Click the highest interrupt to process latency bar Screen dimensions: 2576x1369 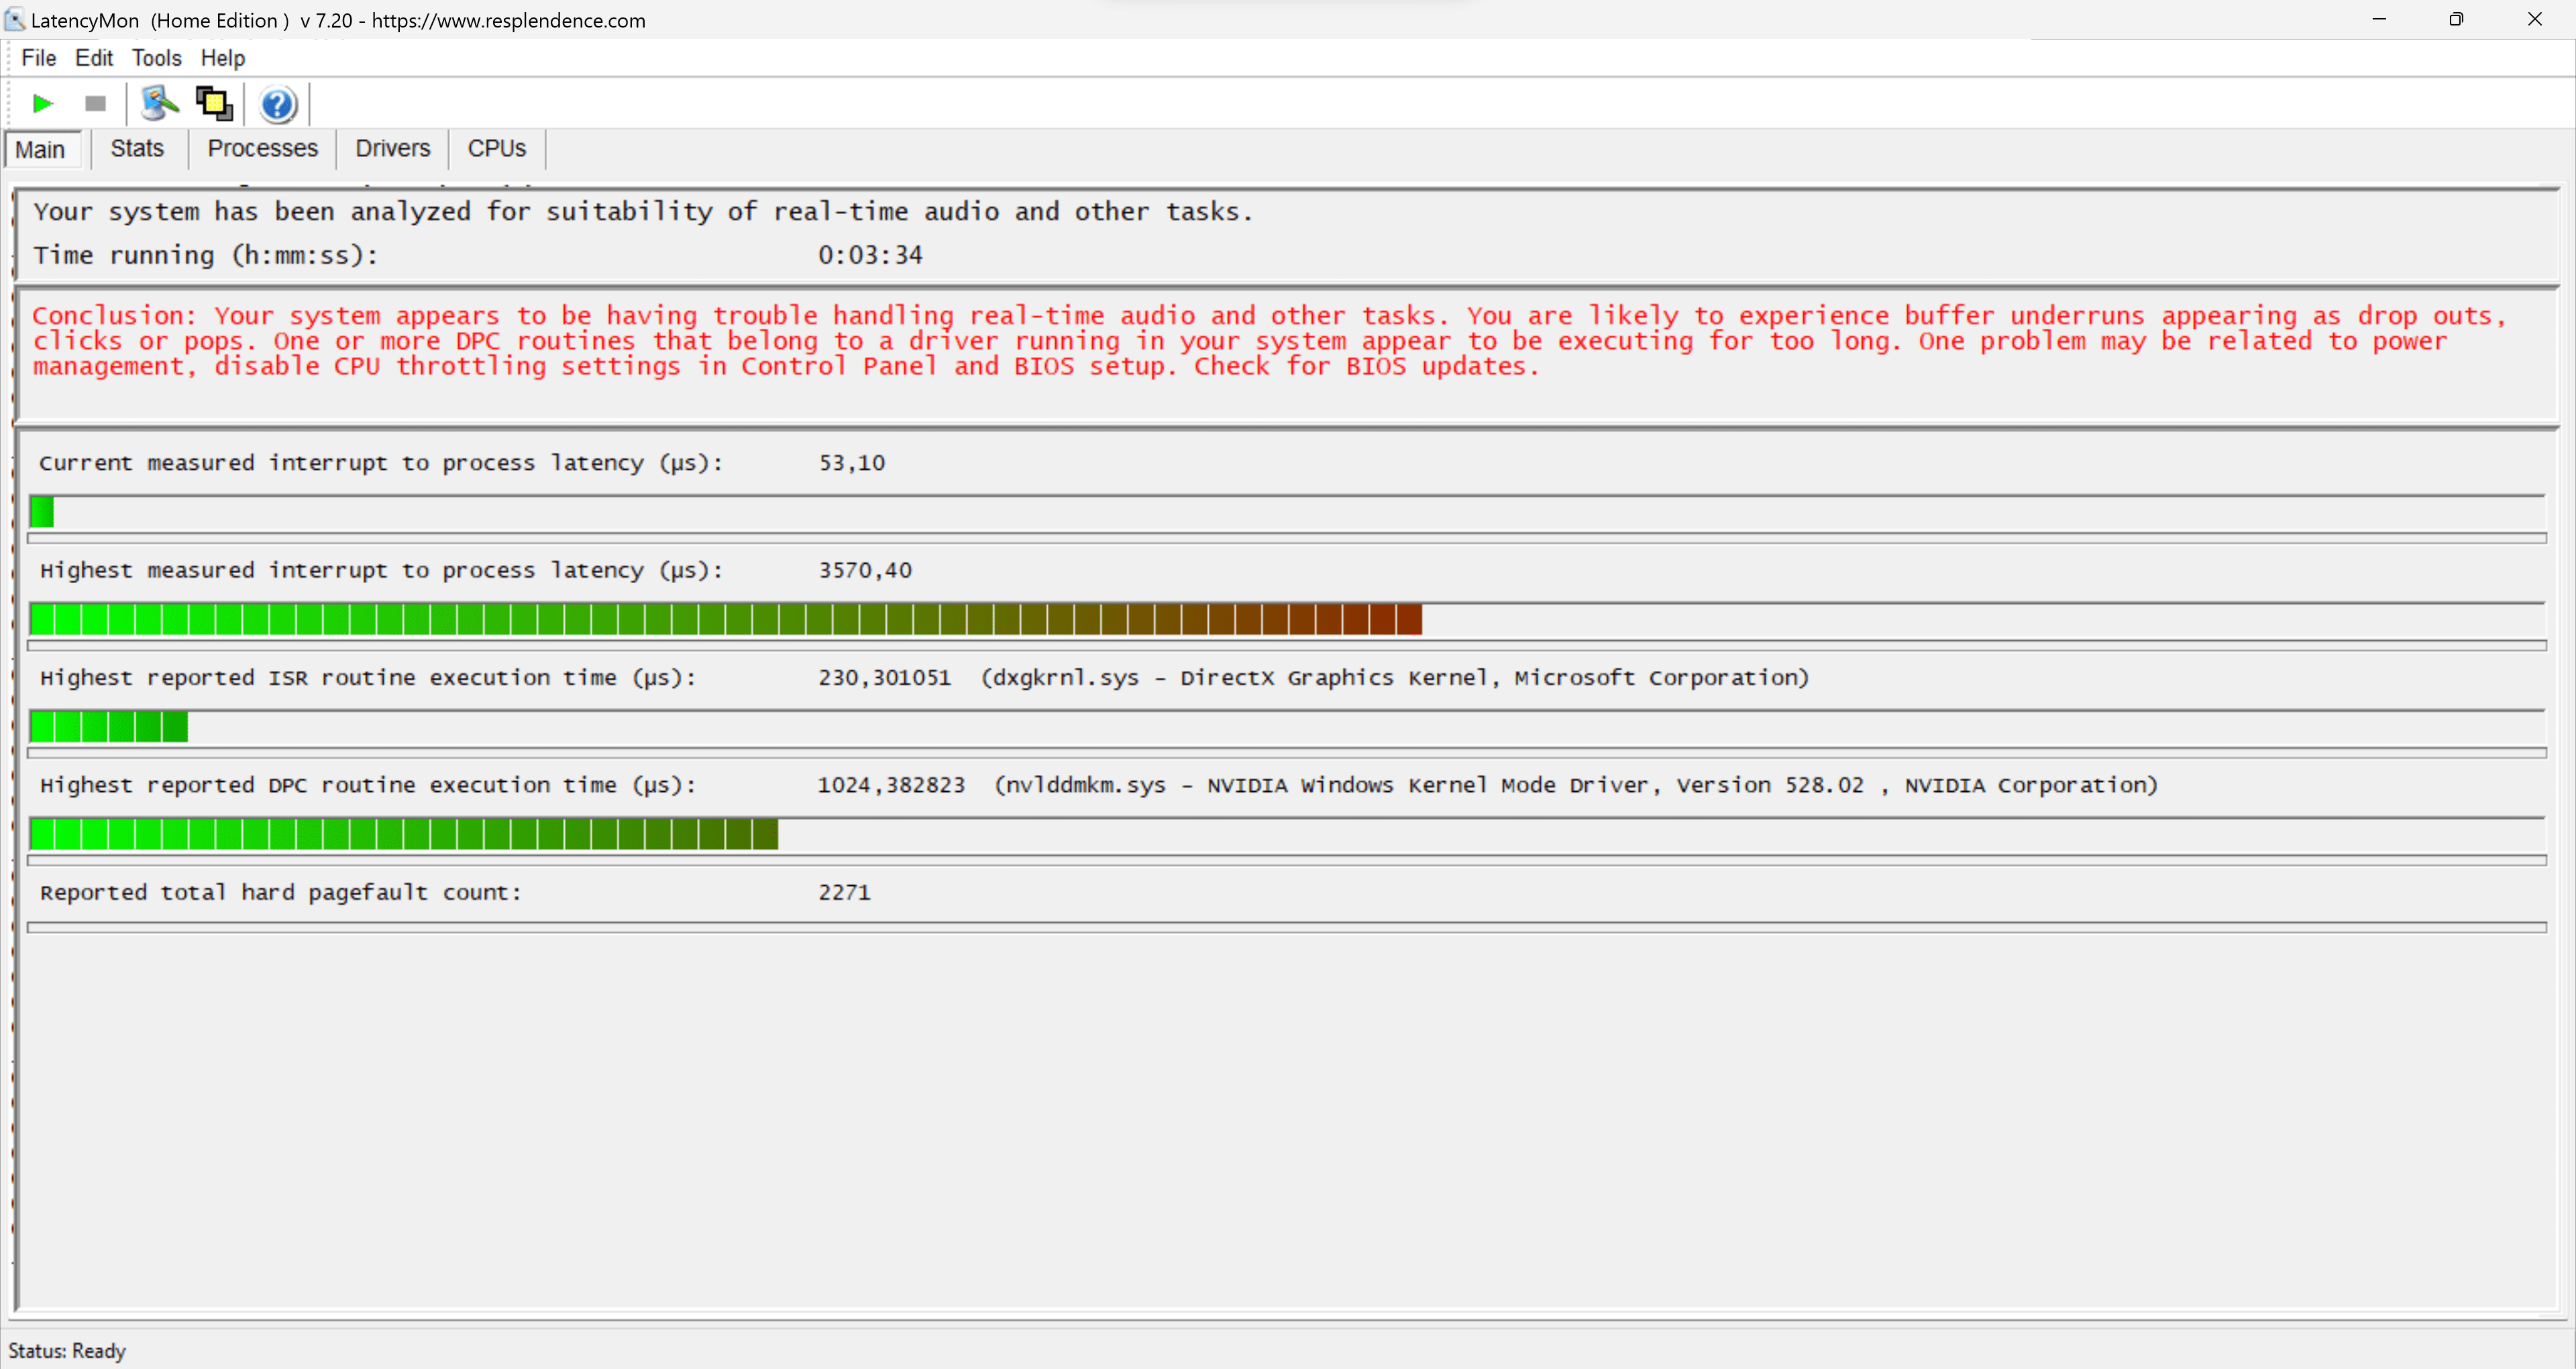(725, 619)
